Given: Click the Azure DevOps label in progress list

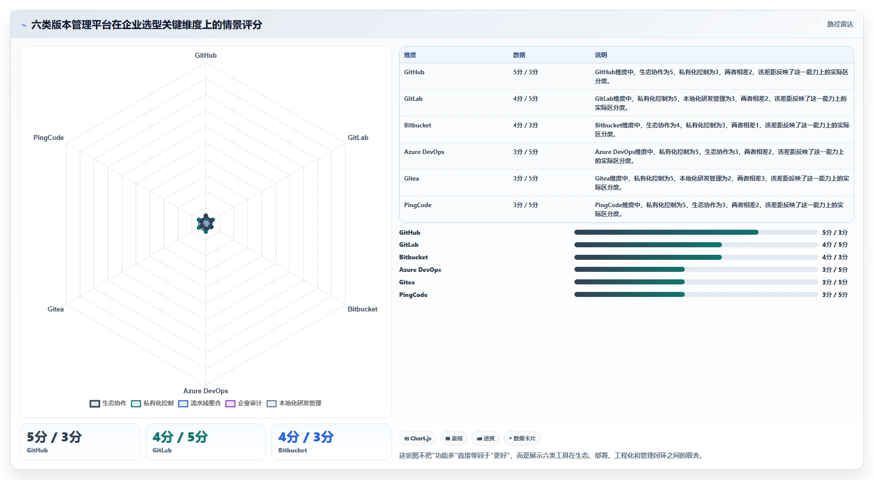Looking at the screenshot, I should point(420,269).
